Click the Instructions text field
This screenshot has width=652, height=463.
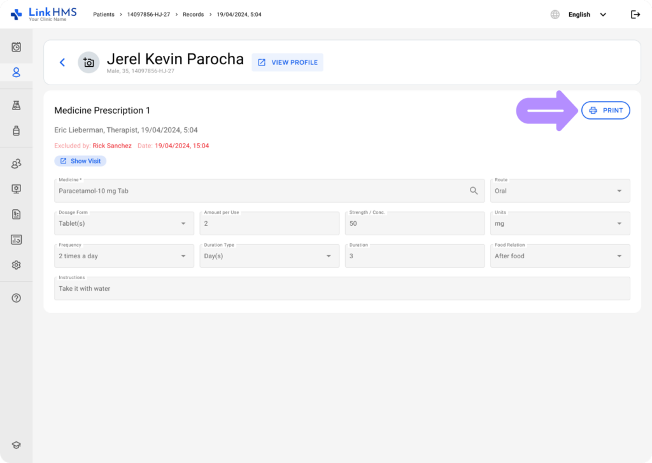(x=342, y=289)
